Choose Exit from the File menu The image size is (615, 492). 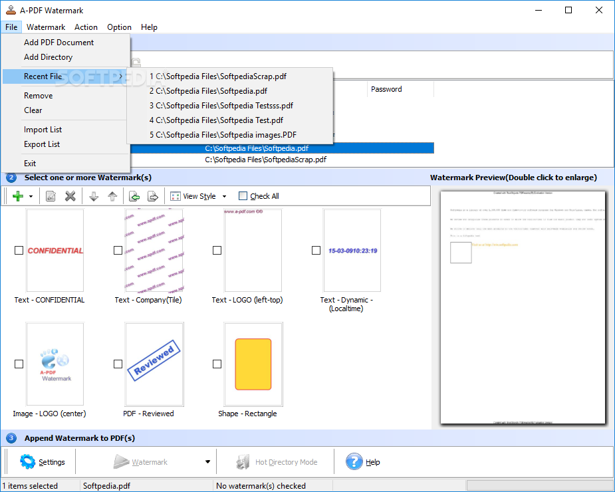(x=66, y=164)
